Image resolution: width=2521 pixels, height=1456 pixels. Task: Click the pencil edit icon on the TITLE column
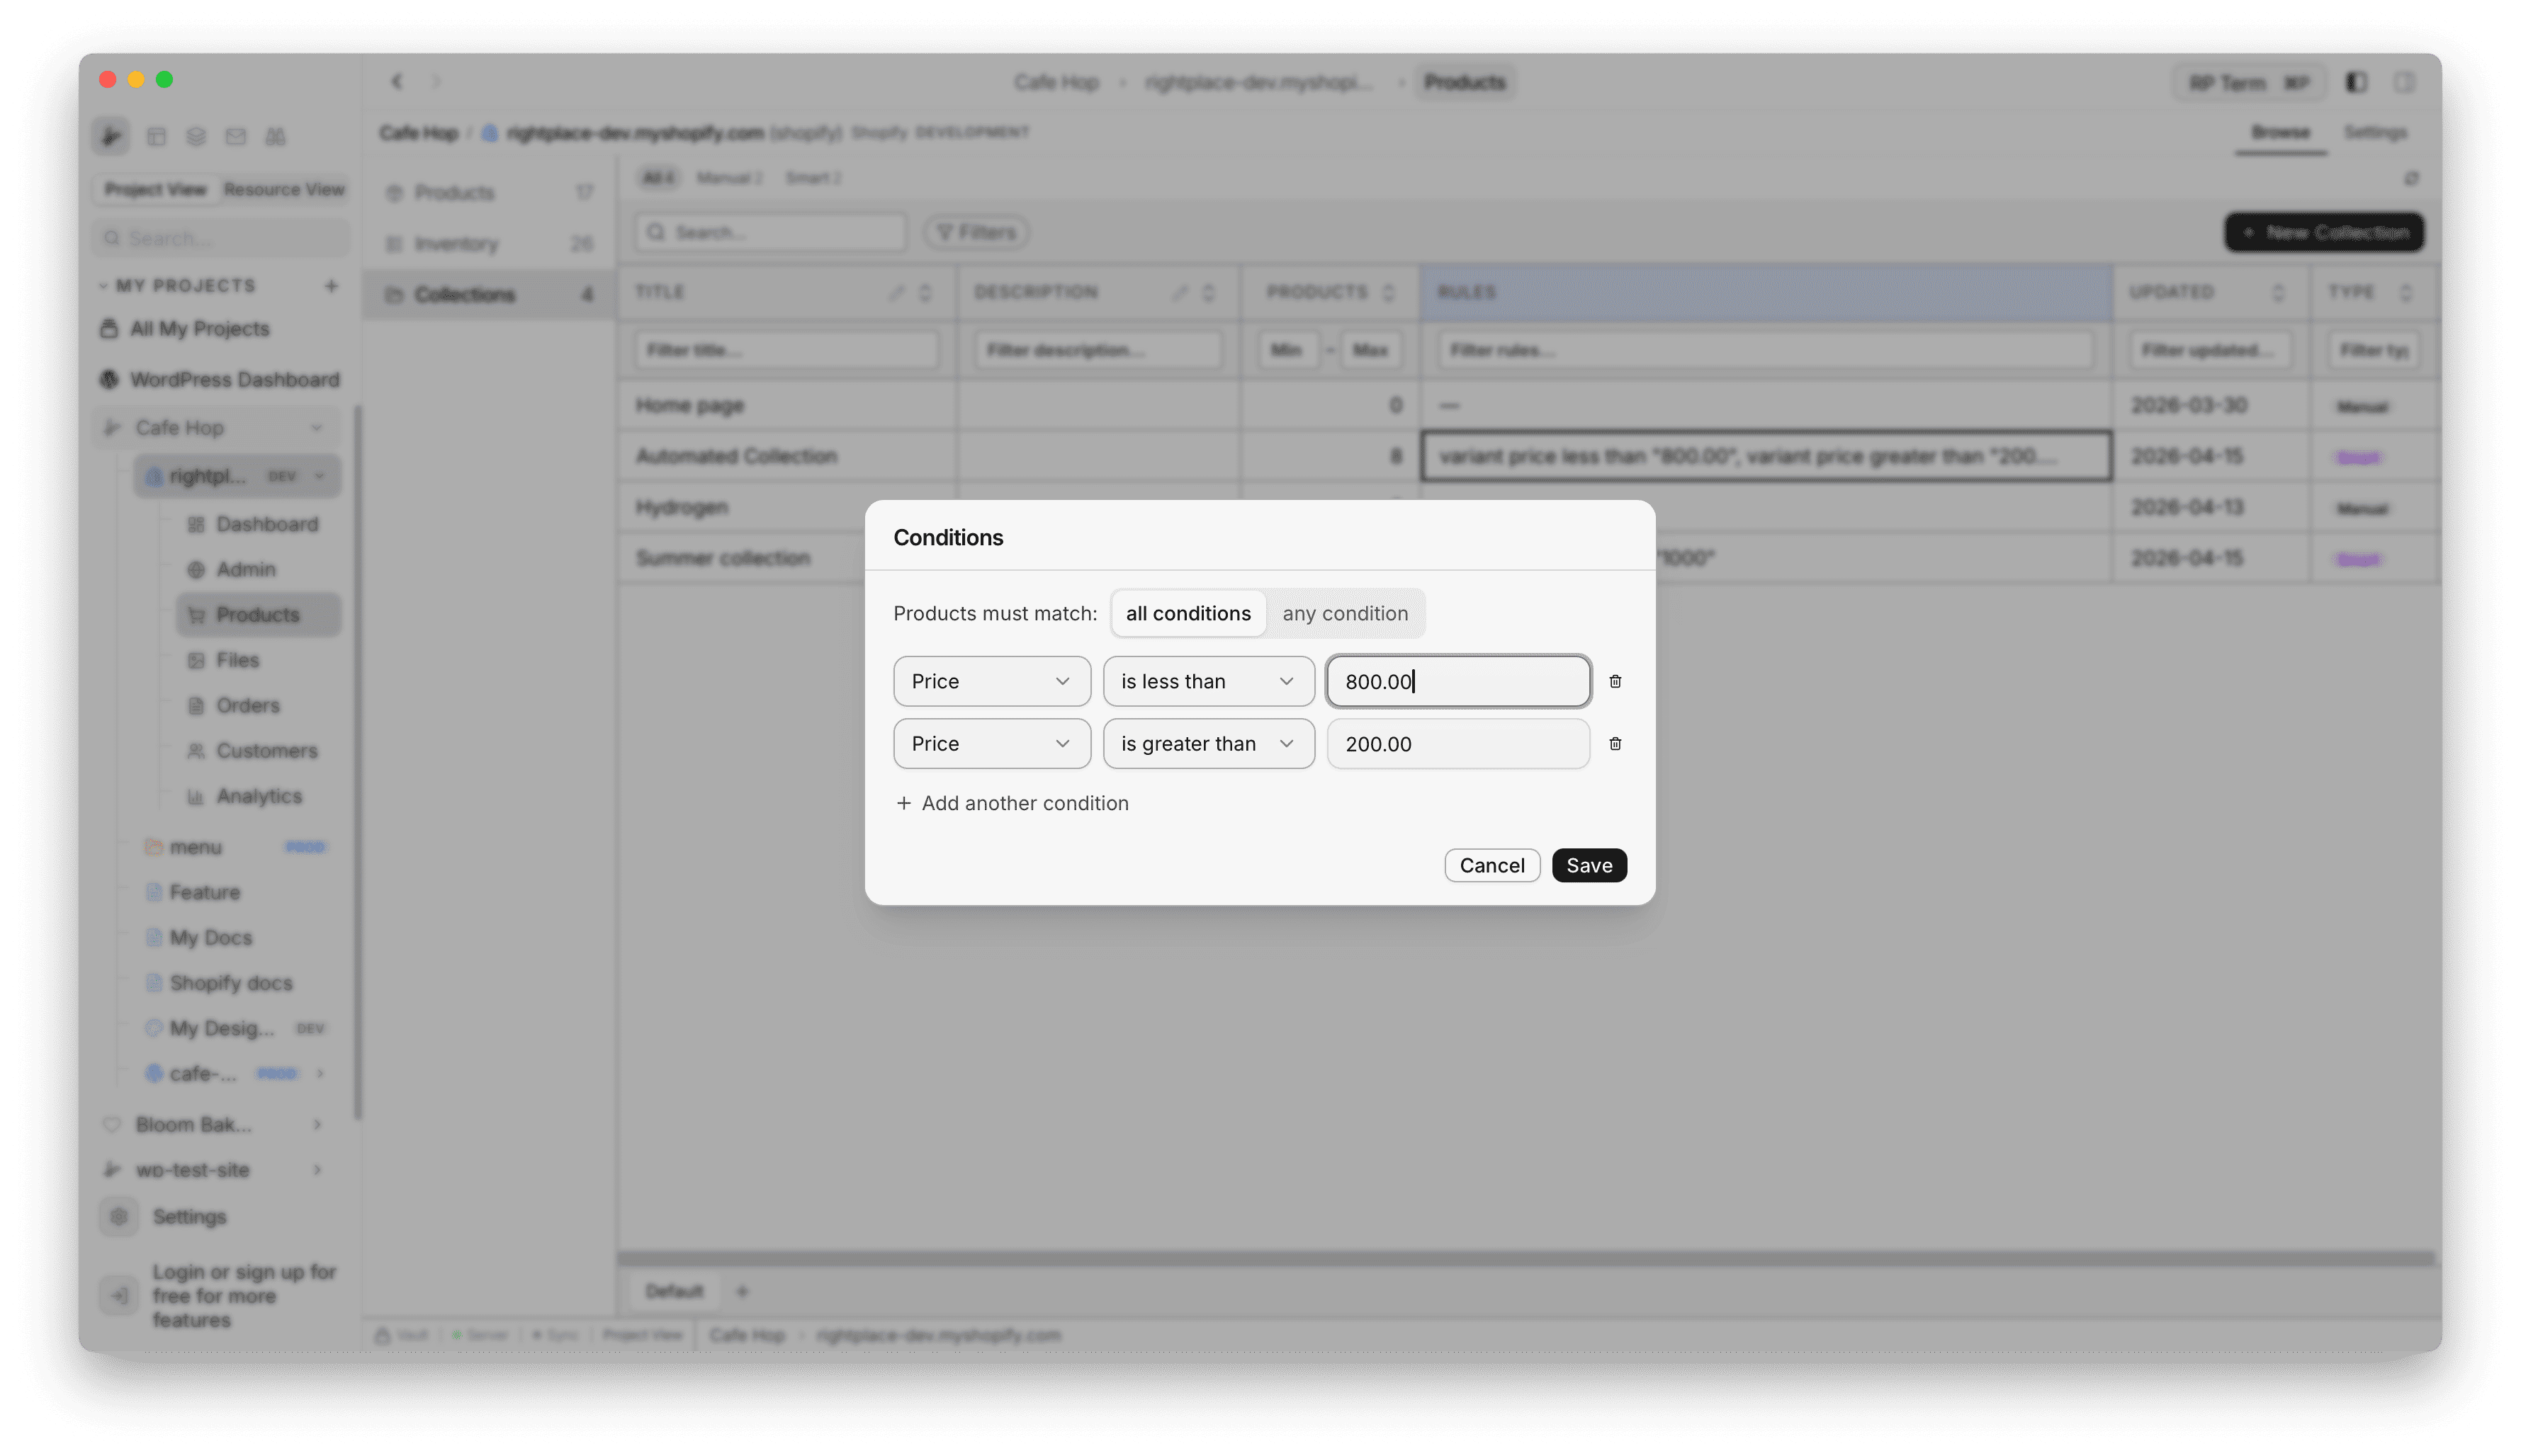click(x=897, y=292)
